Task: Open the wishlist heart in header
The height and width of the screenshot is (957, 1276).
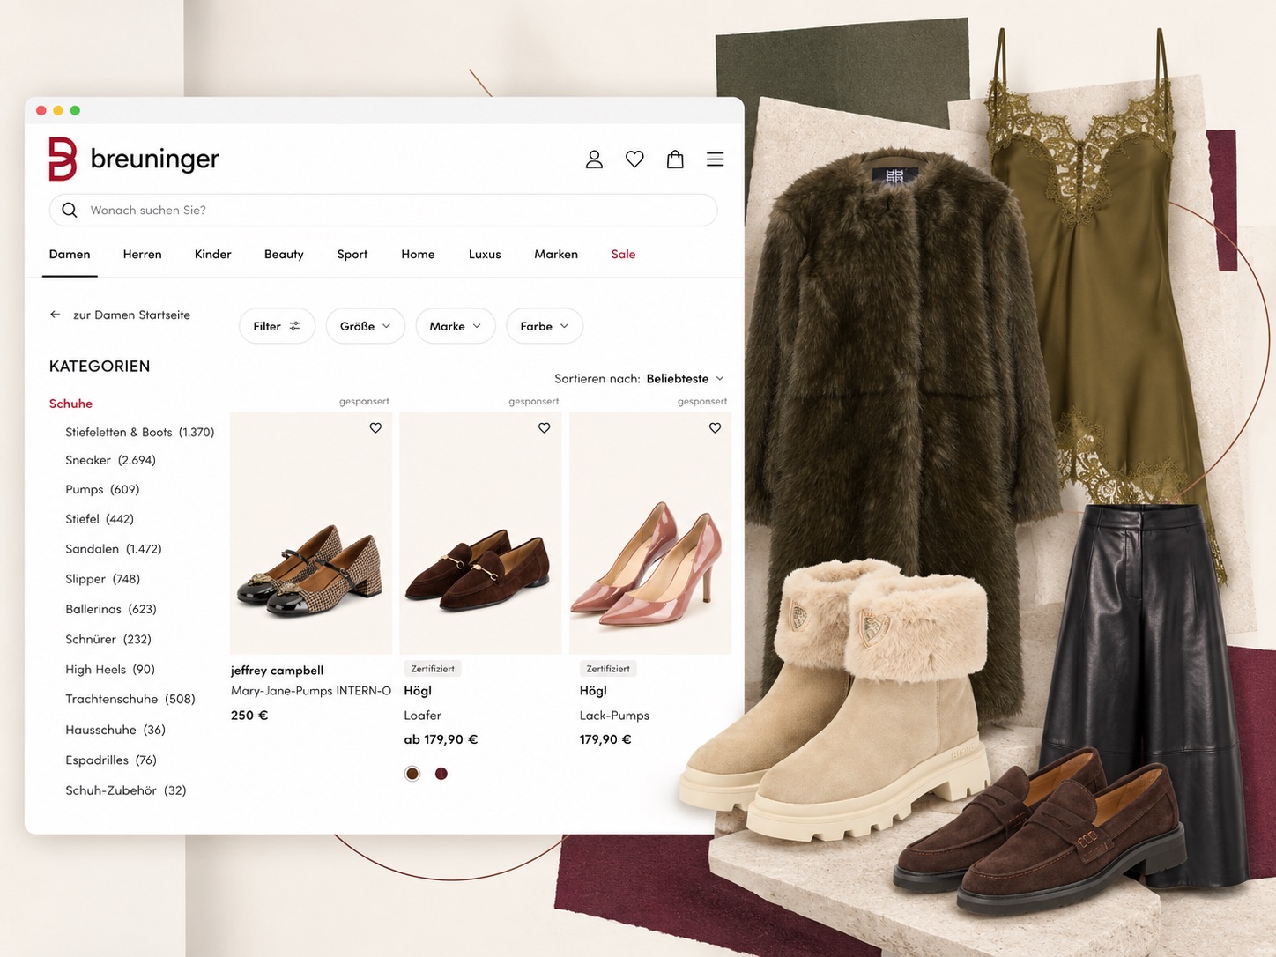Action: [x=634, y=159]
